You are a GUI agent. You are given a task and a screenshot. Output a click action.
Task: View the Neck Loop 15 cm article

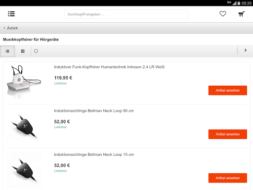pyautogui.click(x=228, y=178)
